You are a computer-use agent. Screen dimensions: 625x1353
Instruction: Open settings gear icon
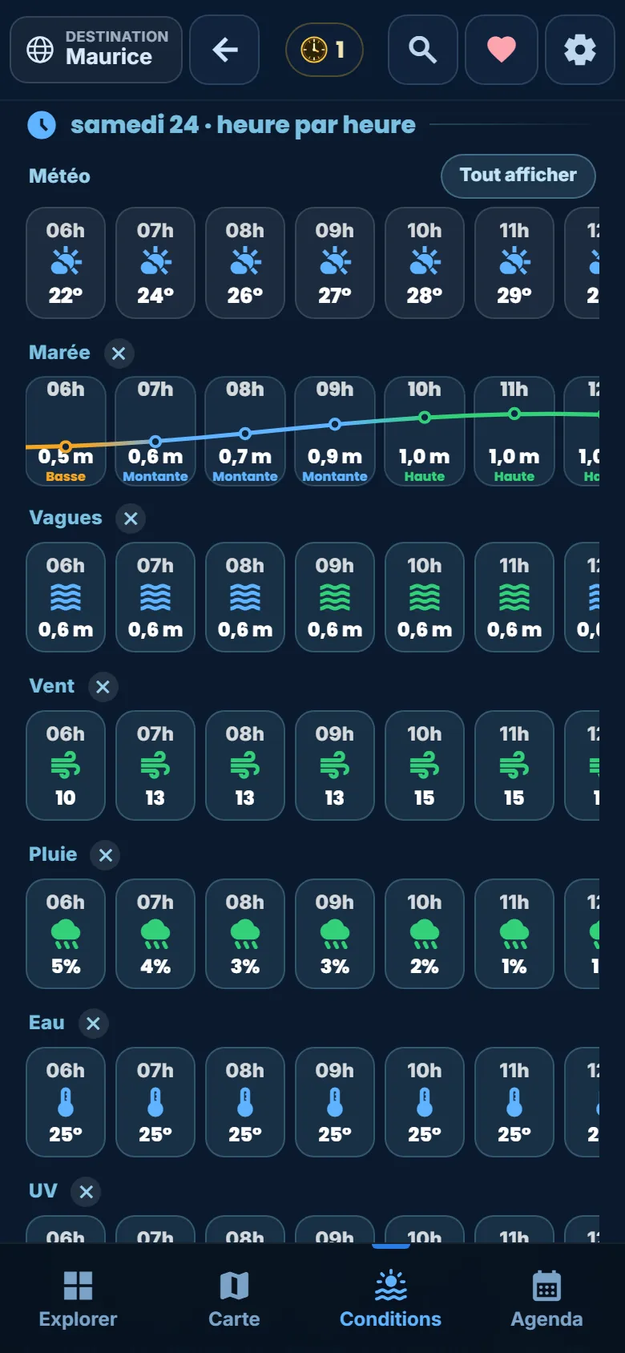click(x=580, y=50)
